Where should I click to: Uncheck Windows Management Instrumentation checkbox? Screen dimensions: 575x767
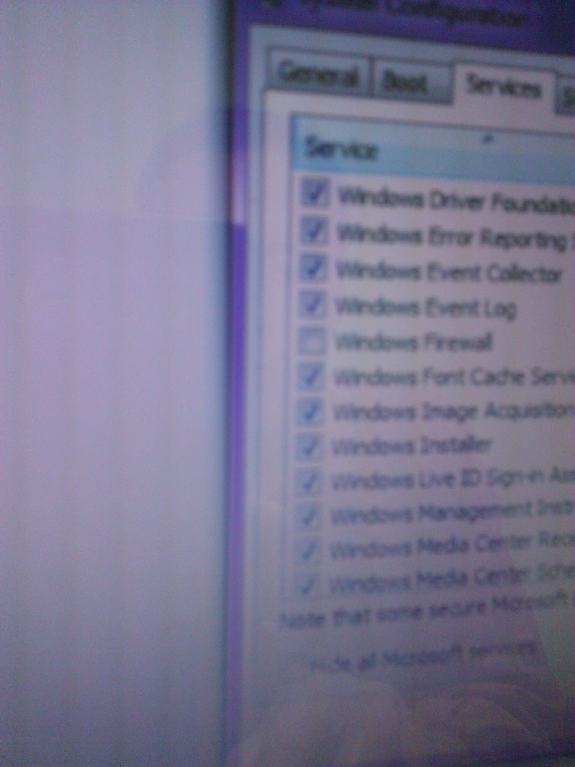307,517
